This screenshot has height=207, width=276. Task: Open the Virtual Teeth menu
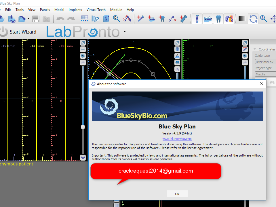(x=96, y=9)
